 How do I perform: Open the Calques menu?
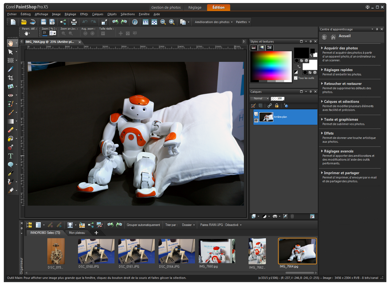[97, 14]
